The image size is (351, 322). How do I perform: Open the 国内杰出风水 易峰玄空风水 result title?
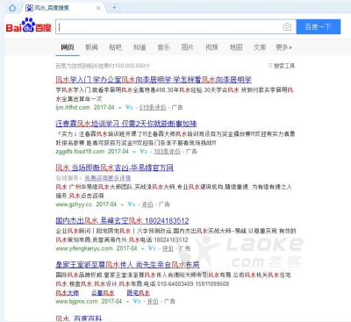coord(122,221)
